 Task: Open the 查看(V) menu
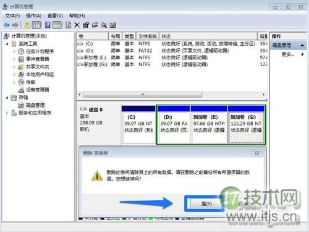click(x=55, y=15)
